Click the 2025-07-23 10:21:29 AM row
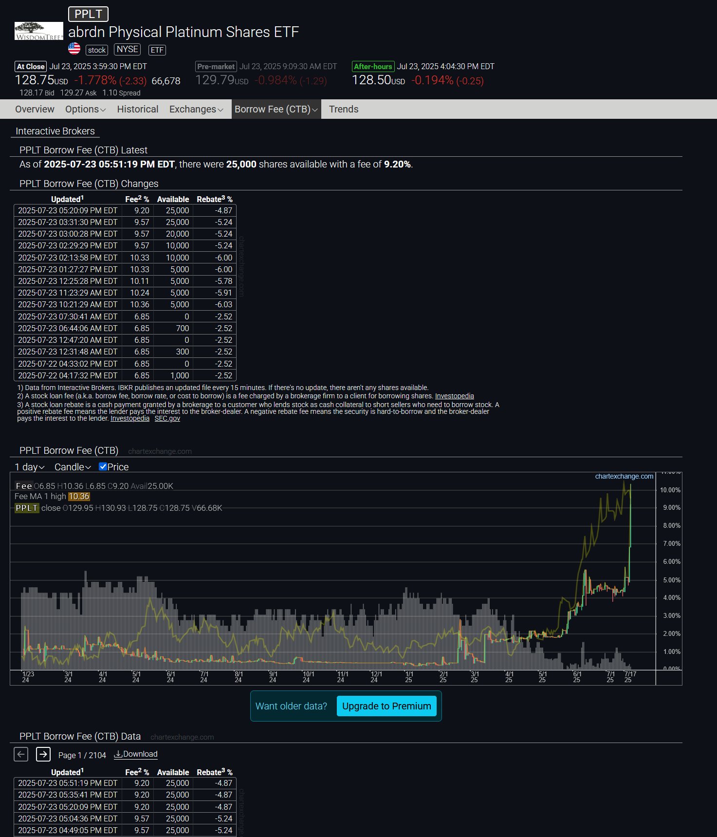 point(125,304)
